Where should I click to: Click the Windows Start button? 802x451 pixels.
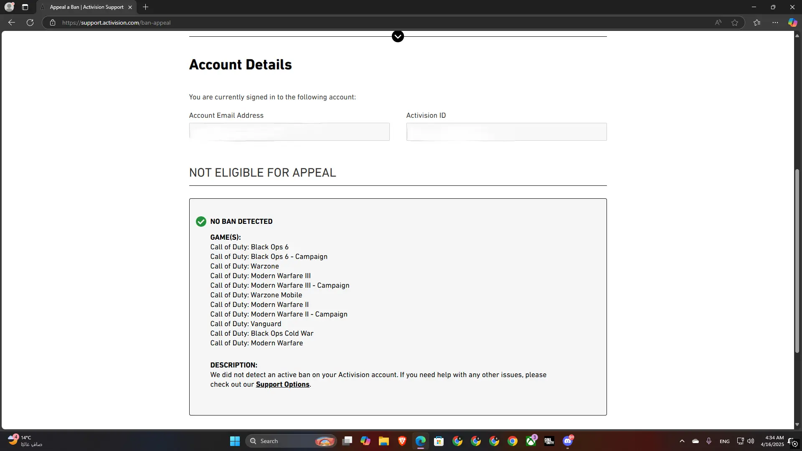point(235,441)
